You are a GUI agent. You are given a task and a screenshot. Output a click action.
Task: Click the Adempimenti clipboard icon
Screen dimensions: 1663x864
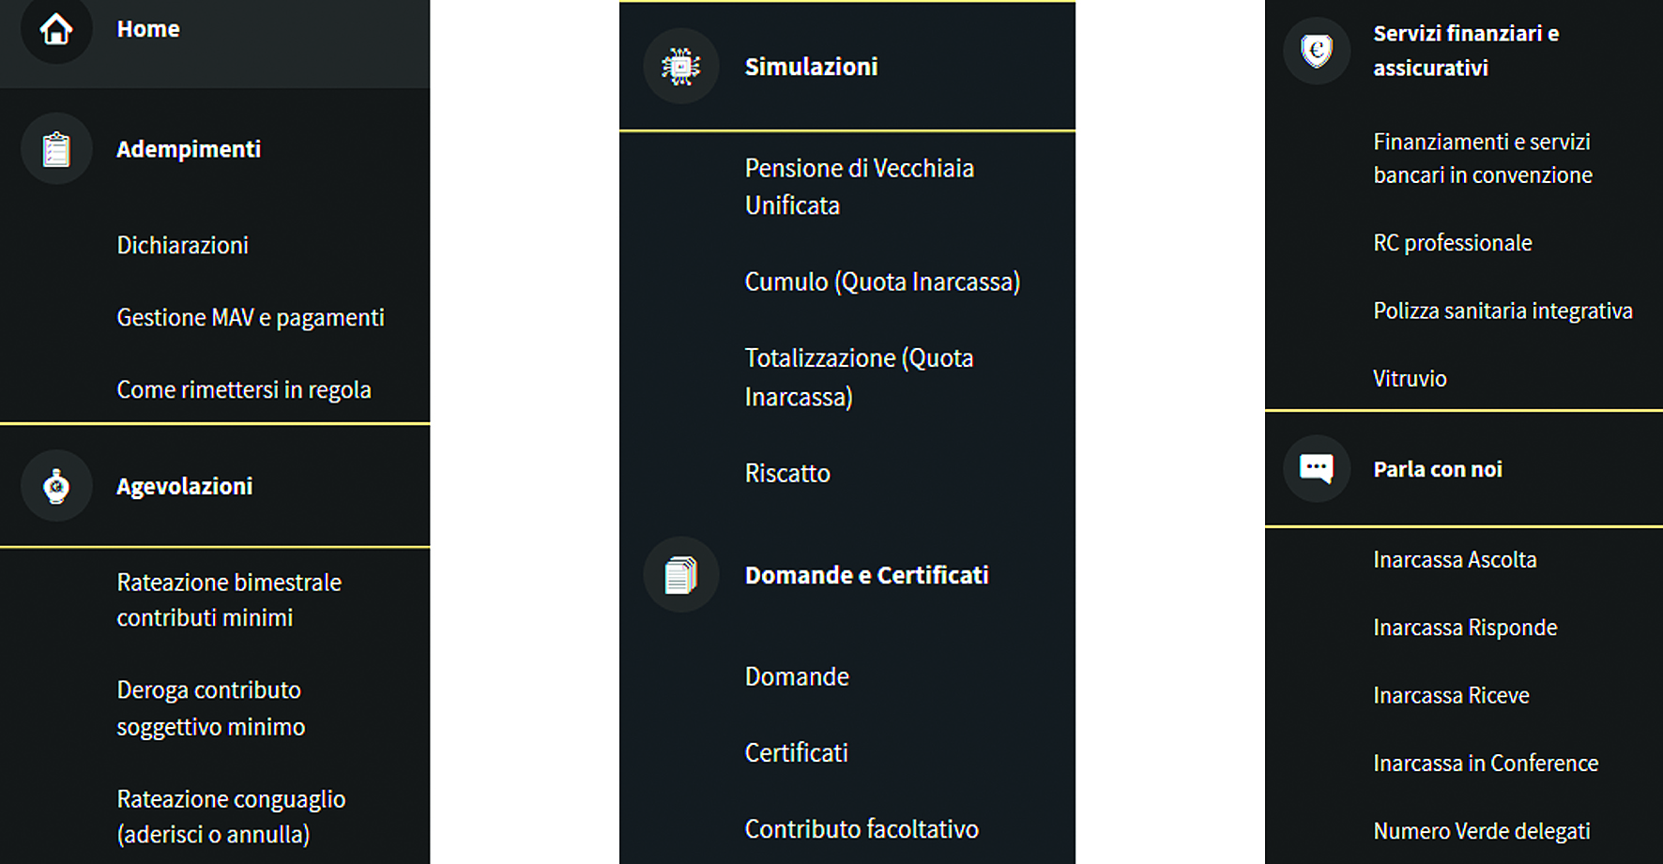(x=56, y=149)
